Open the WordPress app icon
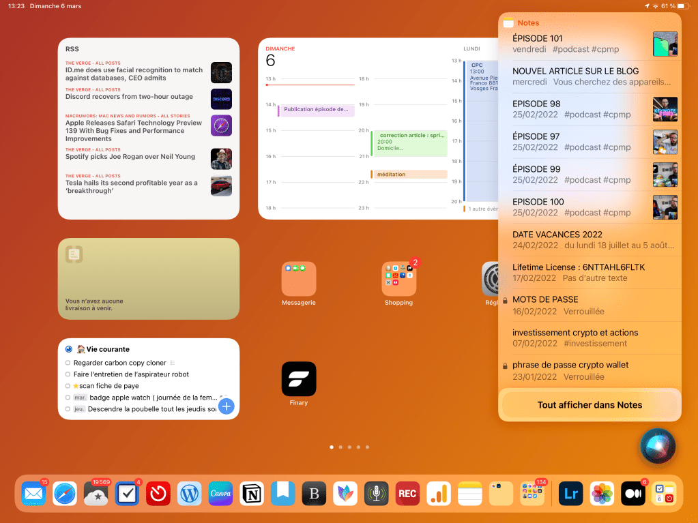The width and height of the screenshot is (698, 523). (190, 493)
